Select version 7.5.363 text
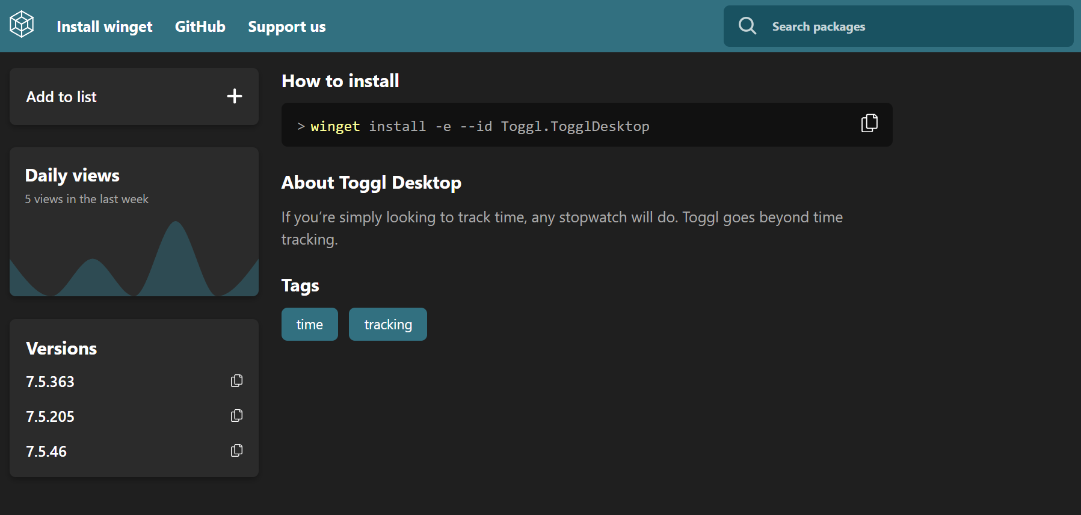 point(50,382)
